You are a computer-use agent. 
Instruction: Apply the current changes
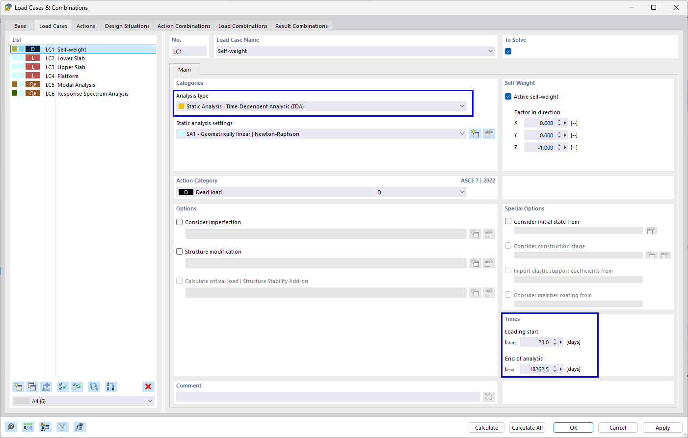point(662,427)
